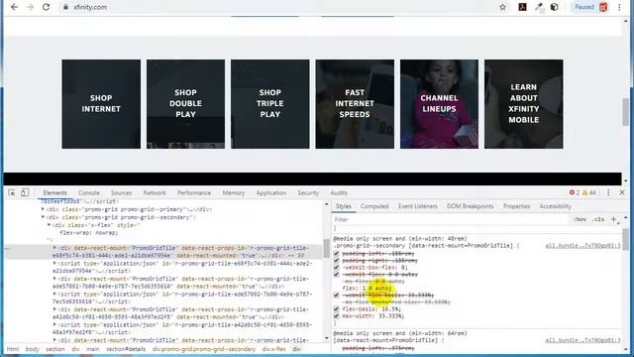This screenshot has width=634, height=357.
Task: Uncheck the -webkit-flex-basis property
Action: pyautogui.click(x=336, y=296)
